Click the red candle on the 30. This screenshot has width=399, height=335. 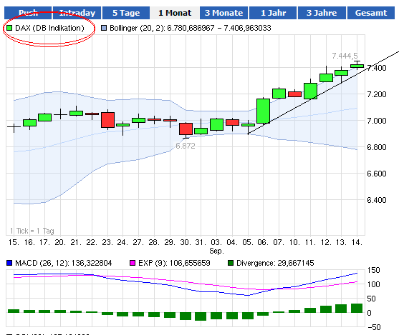click(186, 129)
